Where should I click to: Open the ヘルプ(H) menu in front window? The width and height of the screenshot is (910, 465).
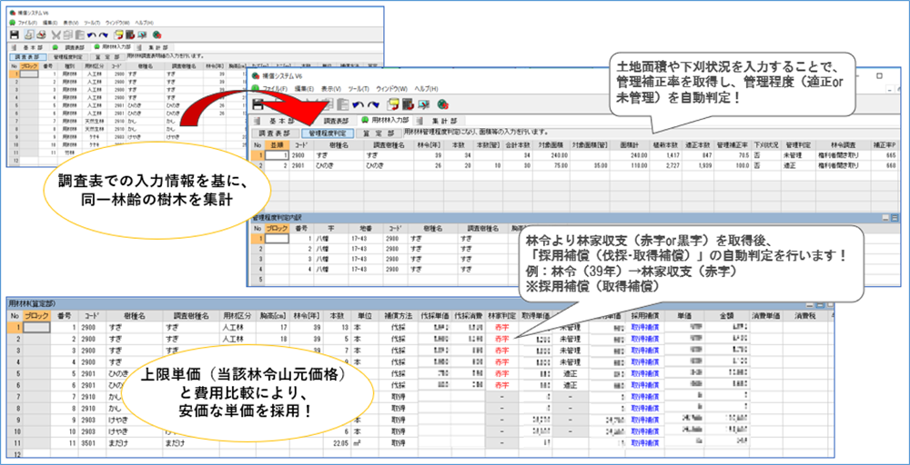click(x=428, y=89)
